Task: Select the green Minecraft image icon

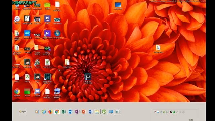Action: click(47, 6)
